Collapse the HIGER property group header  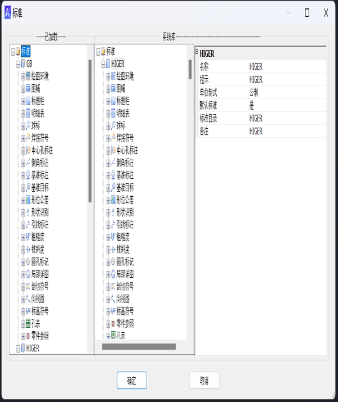[197, 52]
